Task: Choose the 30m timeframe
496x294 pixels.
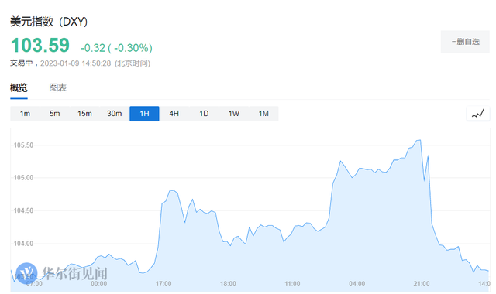Action: point(114,114)
